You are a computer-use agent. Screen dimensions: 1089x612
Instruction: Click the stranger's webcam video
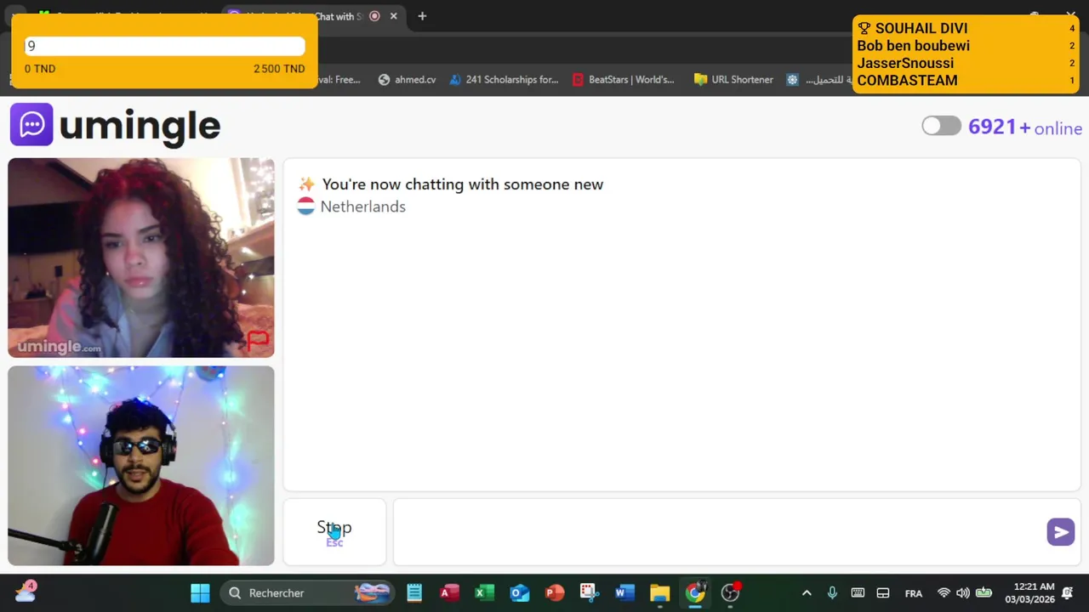141,258
